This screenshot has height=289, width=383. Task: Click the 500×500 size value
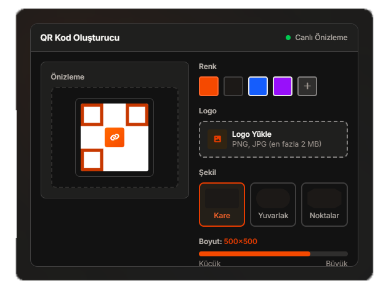(x=240, y=242)
